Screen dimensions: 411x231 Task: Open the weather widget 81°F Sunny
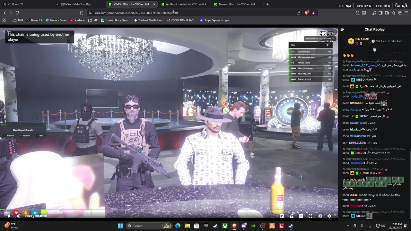(11, 226)
